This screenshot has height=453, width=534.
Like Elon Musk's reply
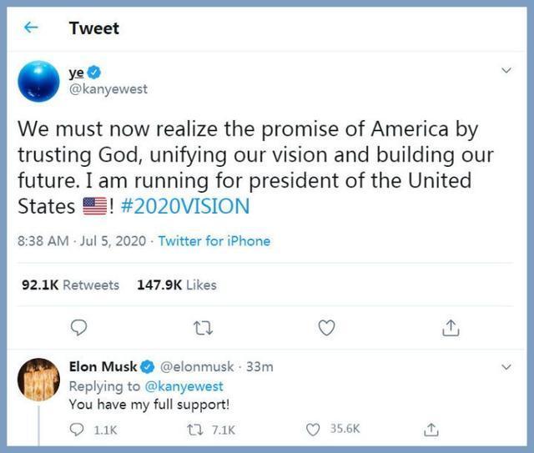(313, 429)
